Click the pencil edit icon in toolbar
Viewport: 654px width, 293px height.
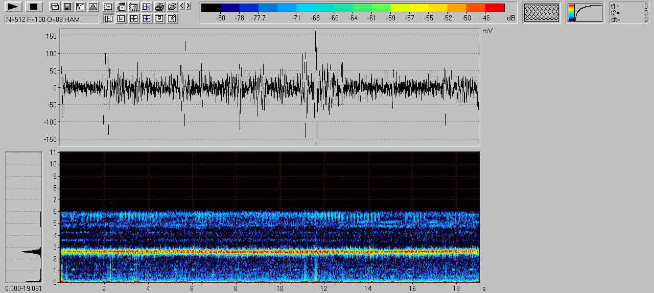[x=172, y=18]
